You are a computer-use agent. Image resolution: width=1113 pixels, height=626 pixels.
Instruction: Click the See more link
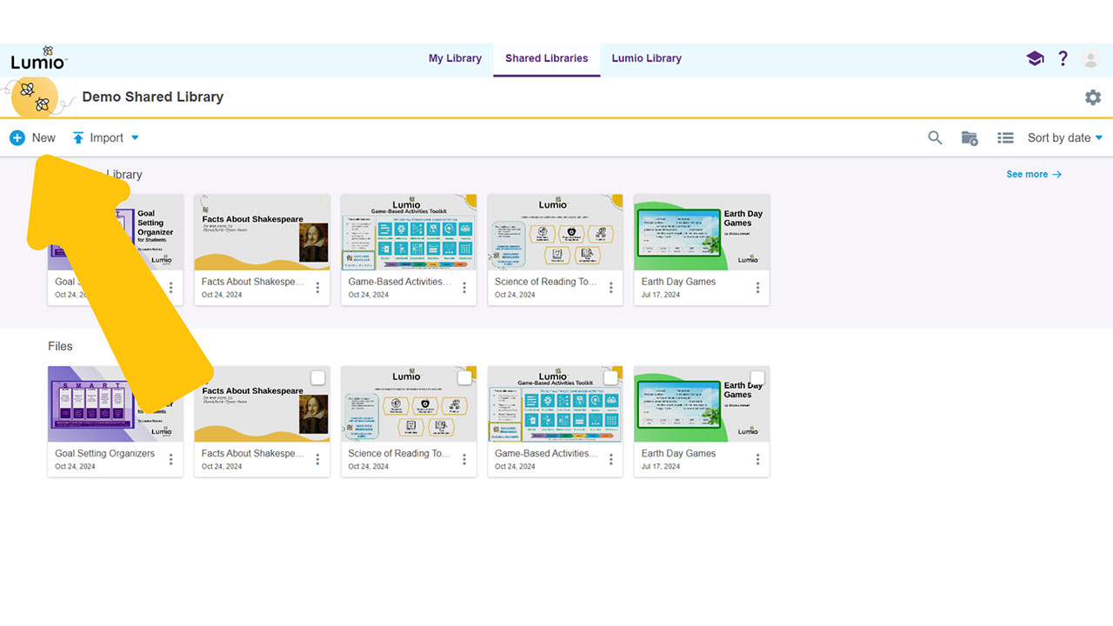[1033, 174]
